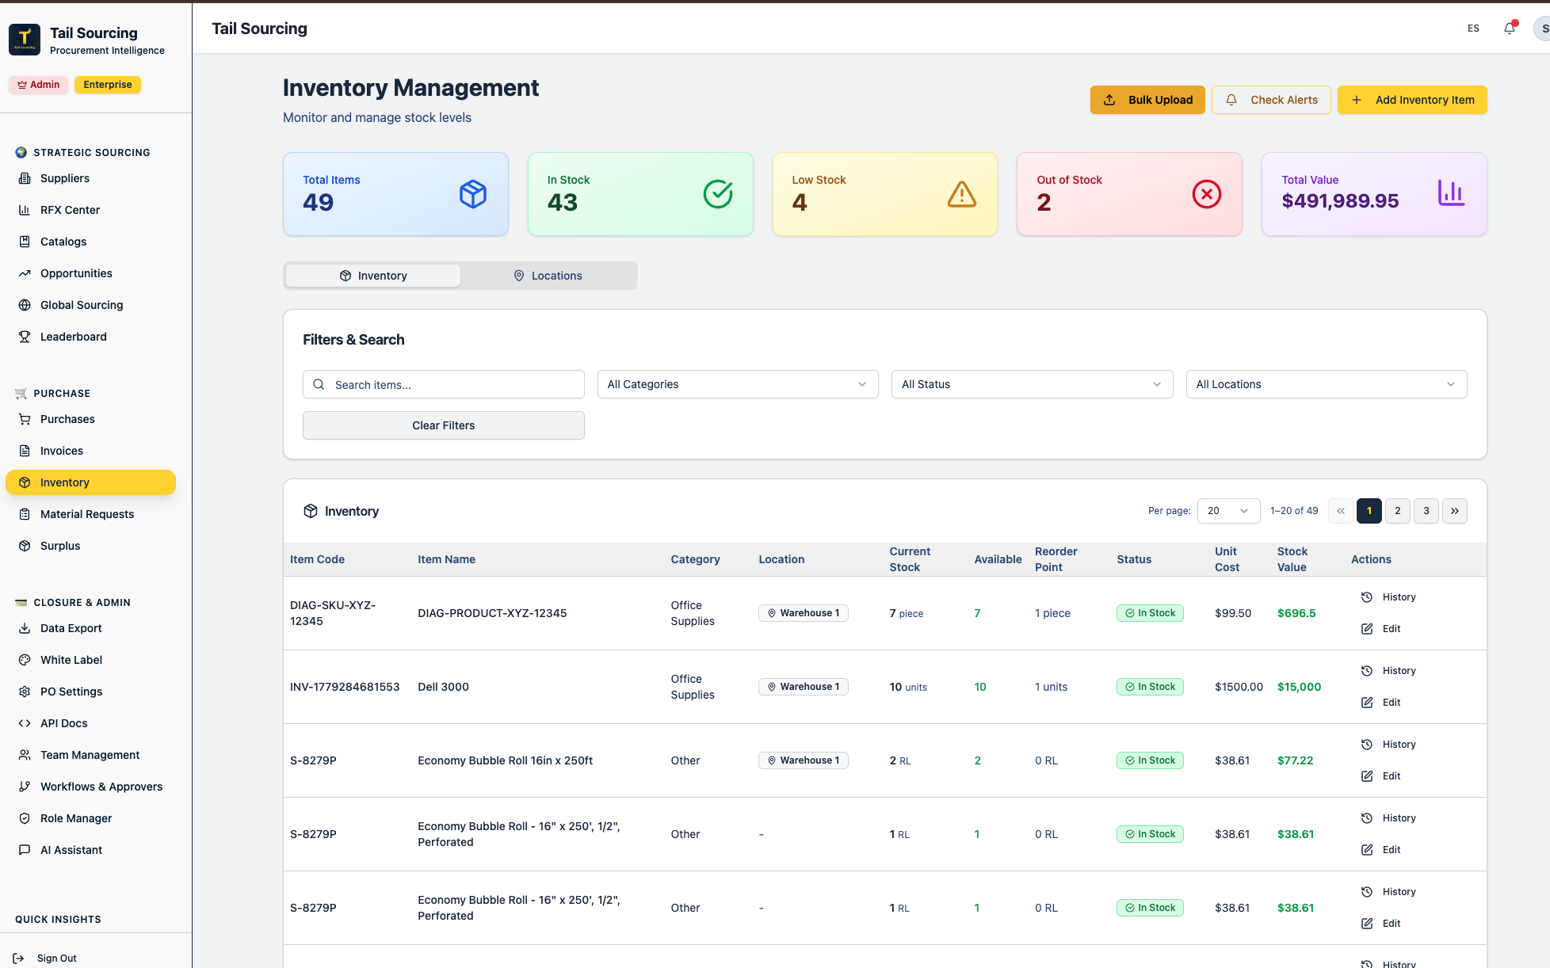
Task: Click the Leaderboard trophy icon
Action: tap(25, 337)
